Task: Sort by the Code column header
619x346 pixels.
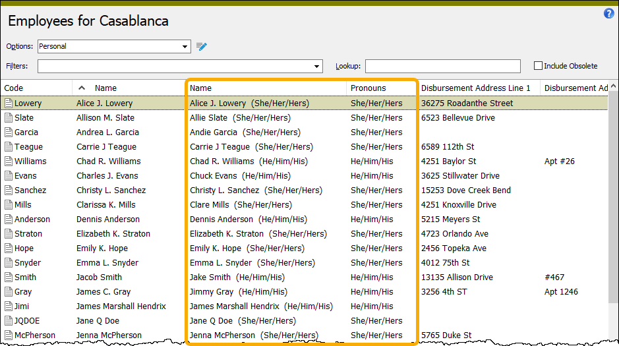Action: coord(13,88)
